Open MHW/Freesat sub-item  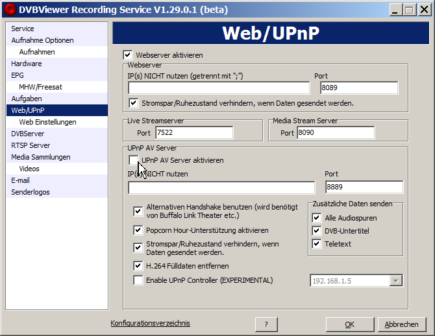[57, 87]
